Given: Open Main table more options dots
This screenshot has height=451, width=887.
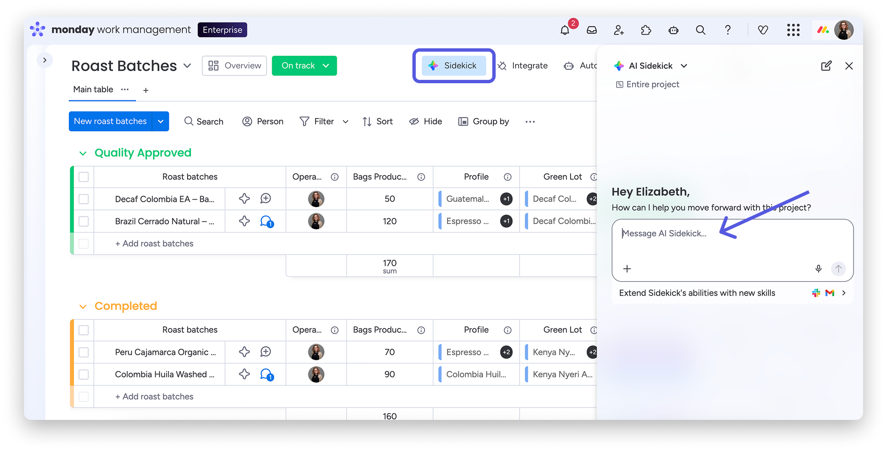Looking at the screenshot, I should [125, 89].
